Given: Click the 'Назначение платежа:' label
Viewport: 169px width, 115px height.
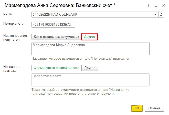Looking at the screenshot, I should click(x=13, y=69).
